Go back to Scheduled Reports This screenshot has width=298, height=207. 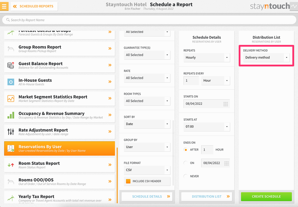point(34,6)
